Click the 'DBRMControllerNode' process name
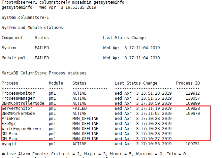 (23, 103)
